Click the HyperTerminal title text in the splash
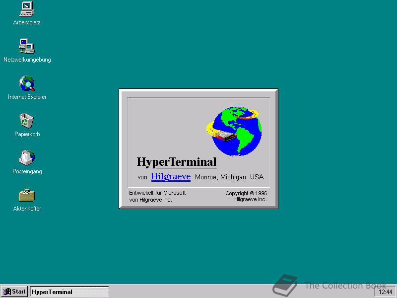Viewport: 397px width, 298px height. pos(177,162)
